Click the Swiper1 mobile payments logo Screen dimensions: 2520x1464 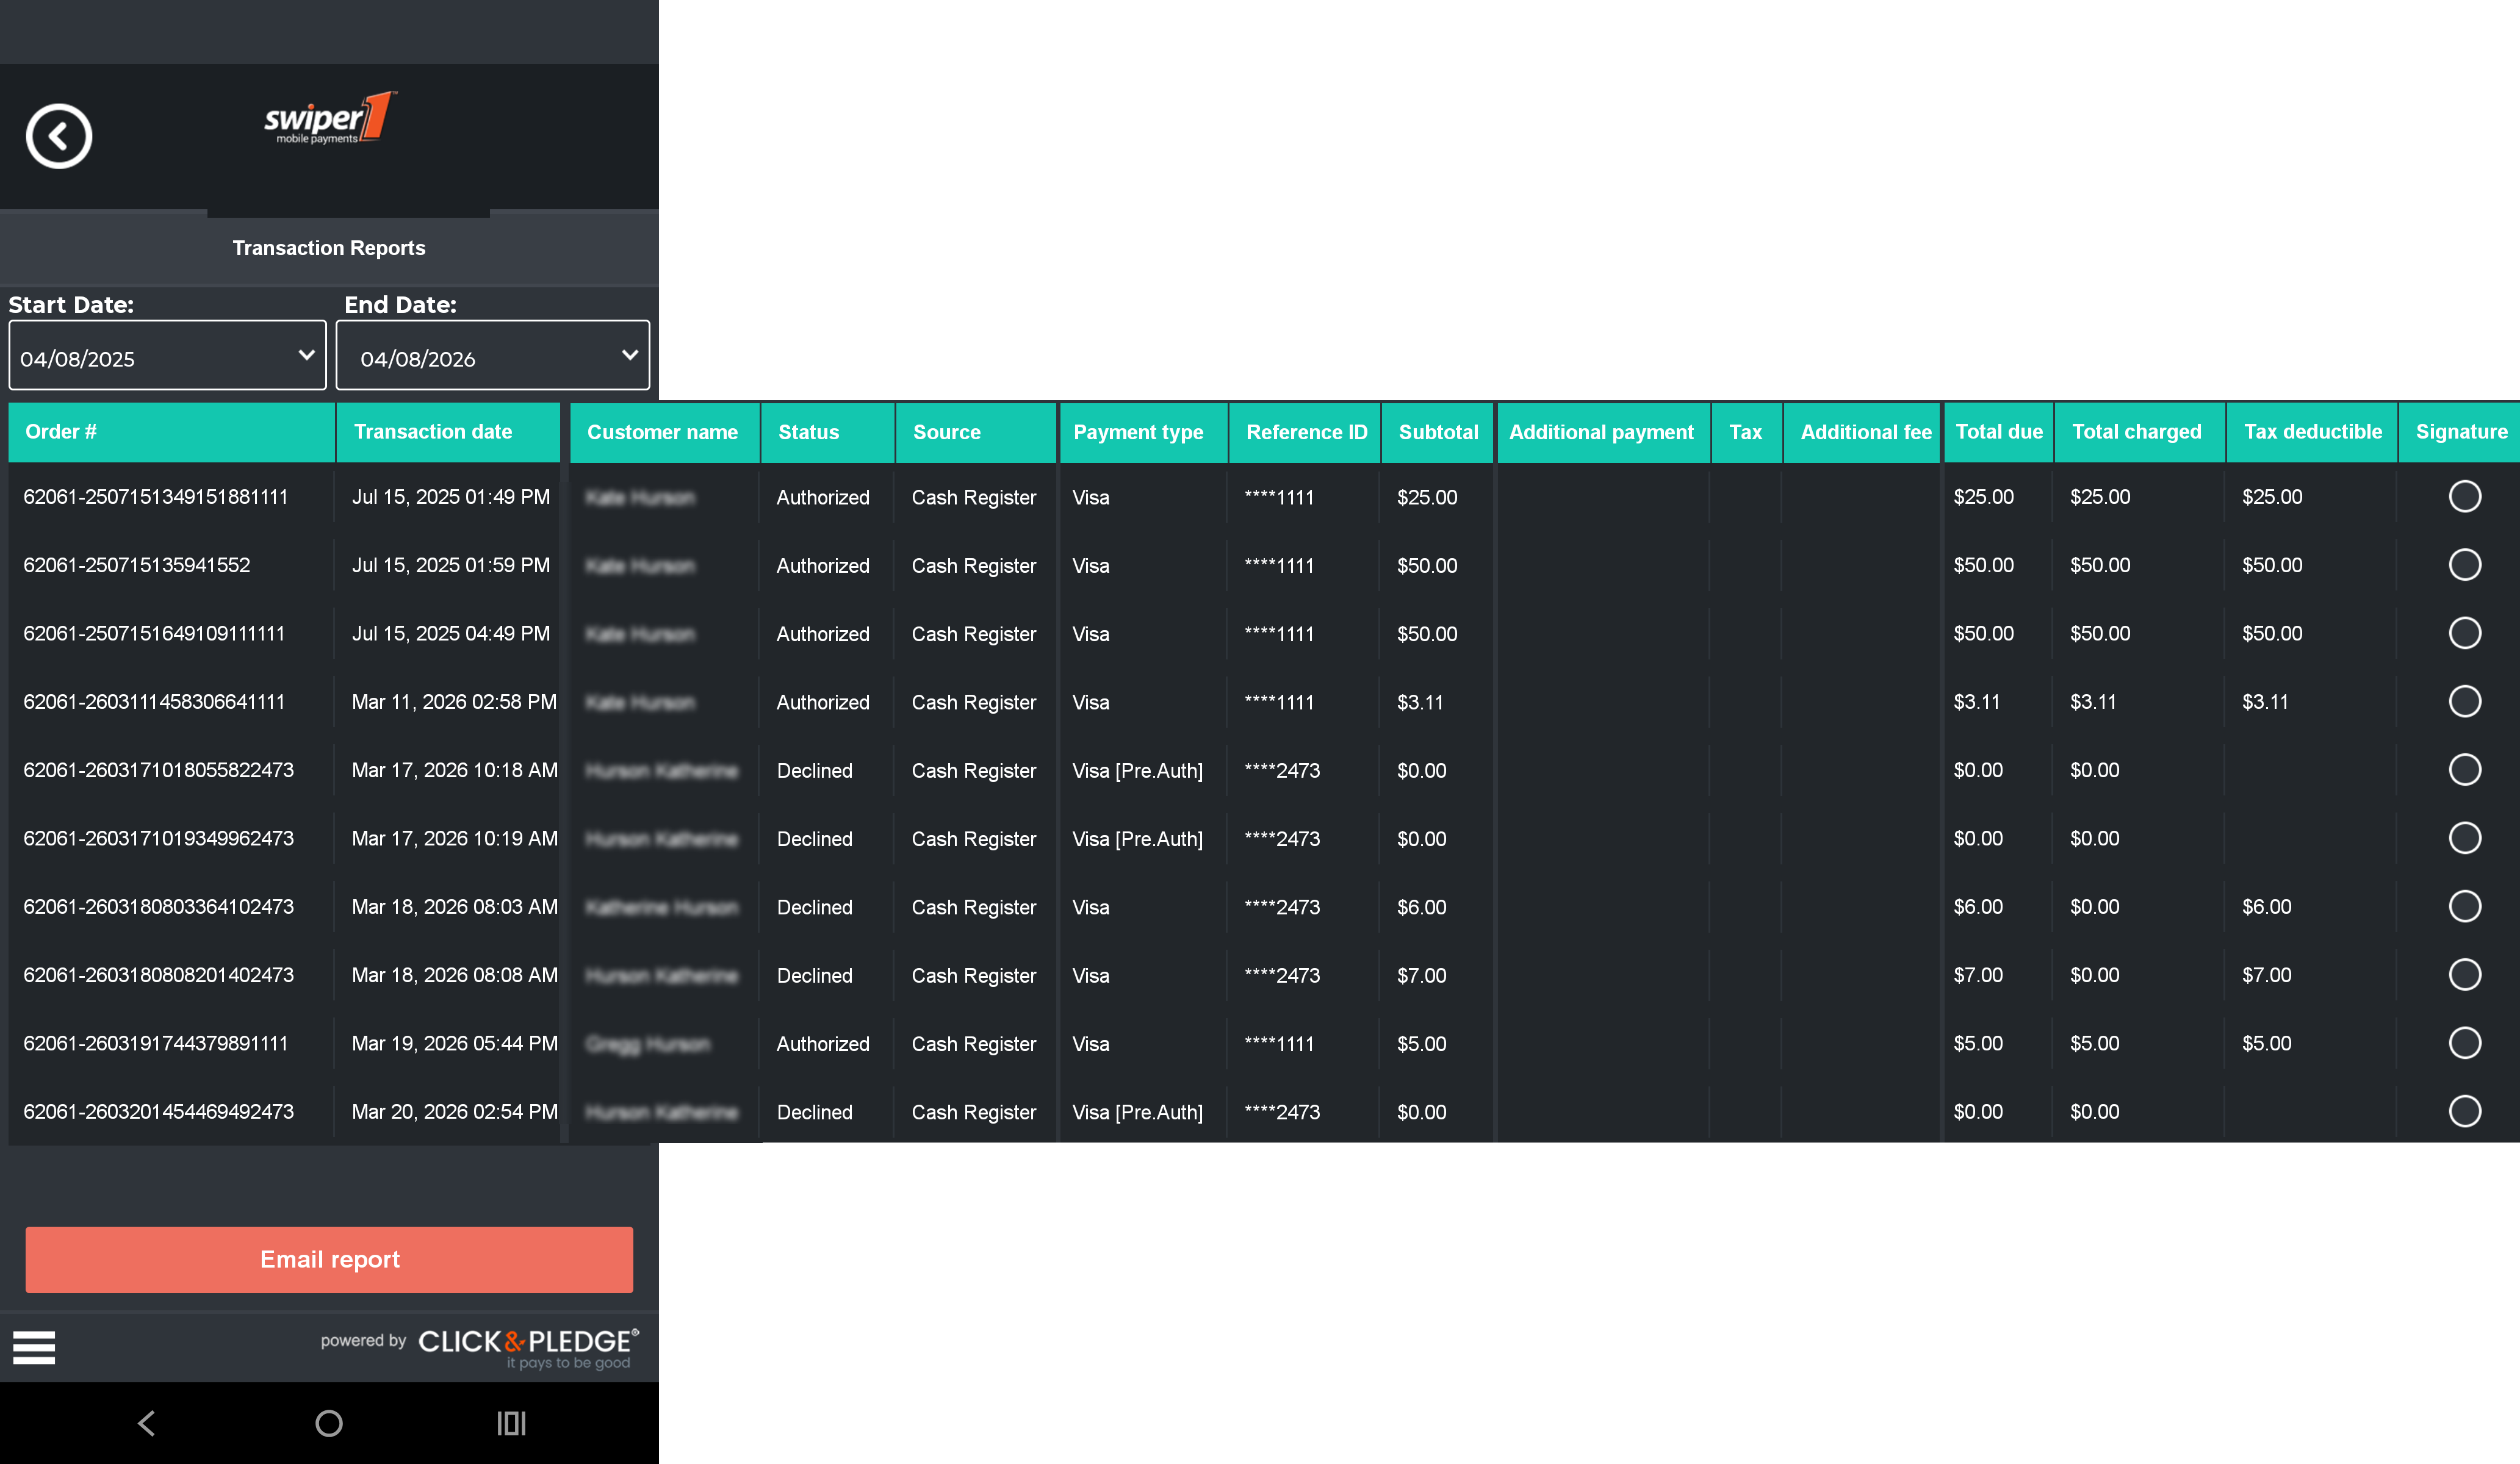pyautogui.click(x=330, y=119)
